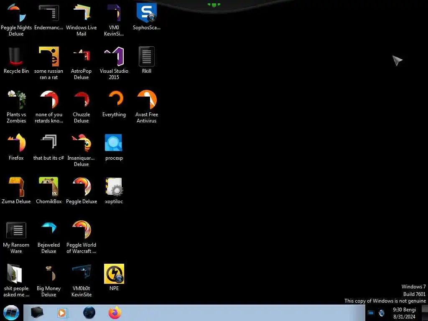Open the media player taskbar icon

pos(62,313)
